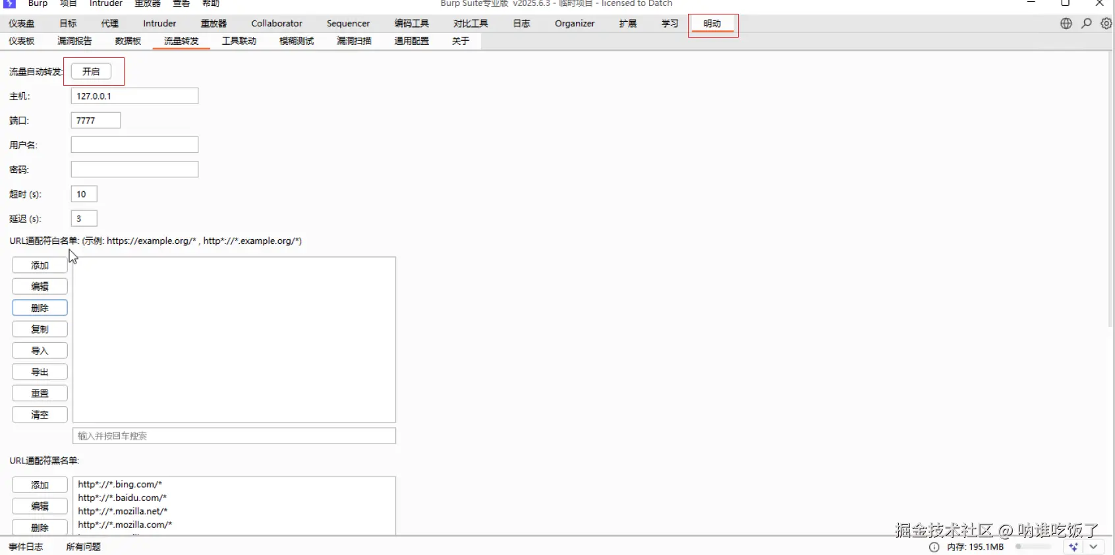Viewport: 1115px width, 555px height.
Task: Click the magnifier search icon
Action: pos(1087,23)
